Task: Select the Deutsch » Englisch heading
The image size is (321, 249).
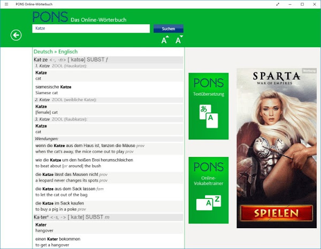Action: pos(56,51)
